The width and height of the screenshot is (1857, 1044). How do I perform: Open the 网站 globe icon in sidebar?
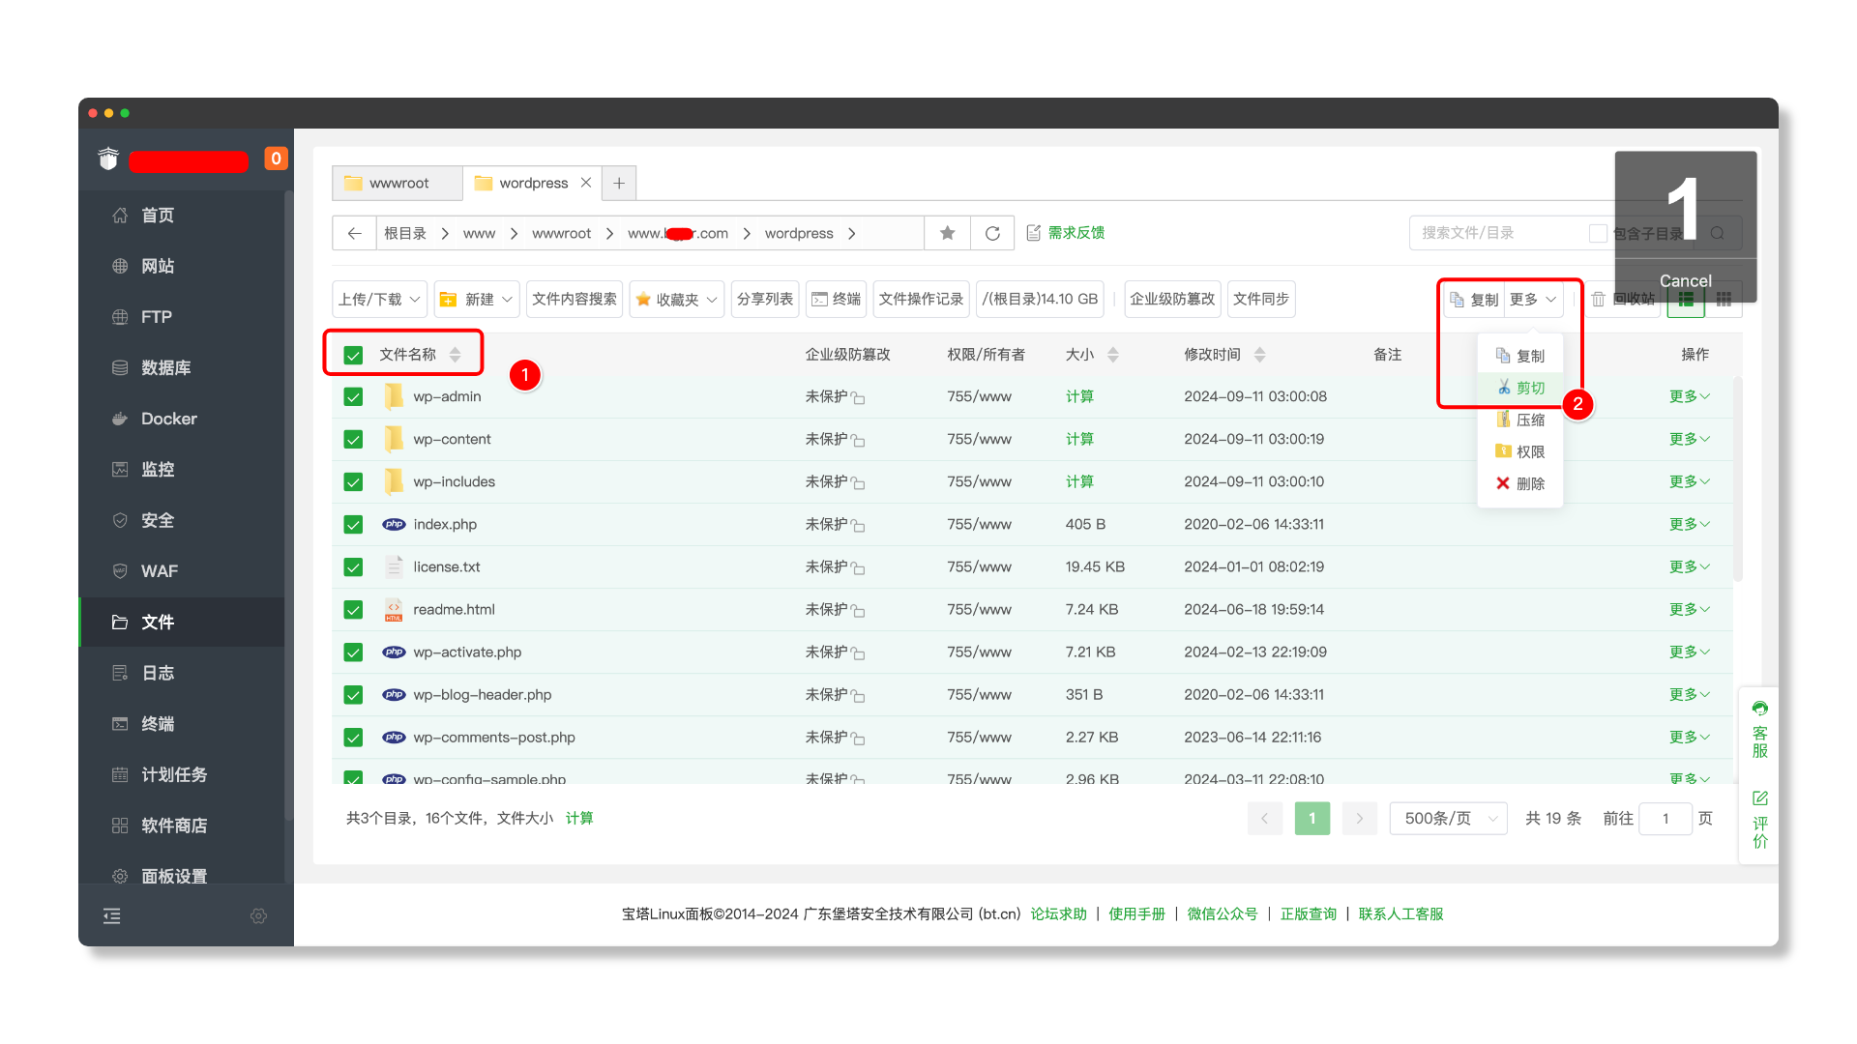tap(120, 266)
